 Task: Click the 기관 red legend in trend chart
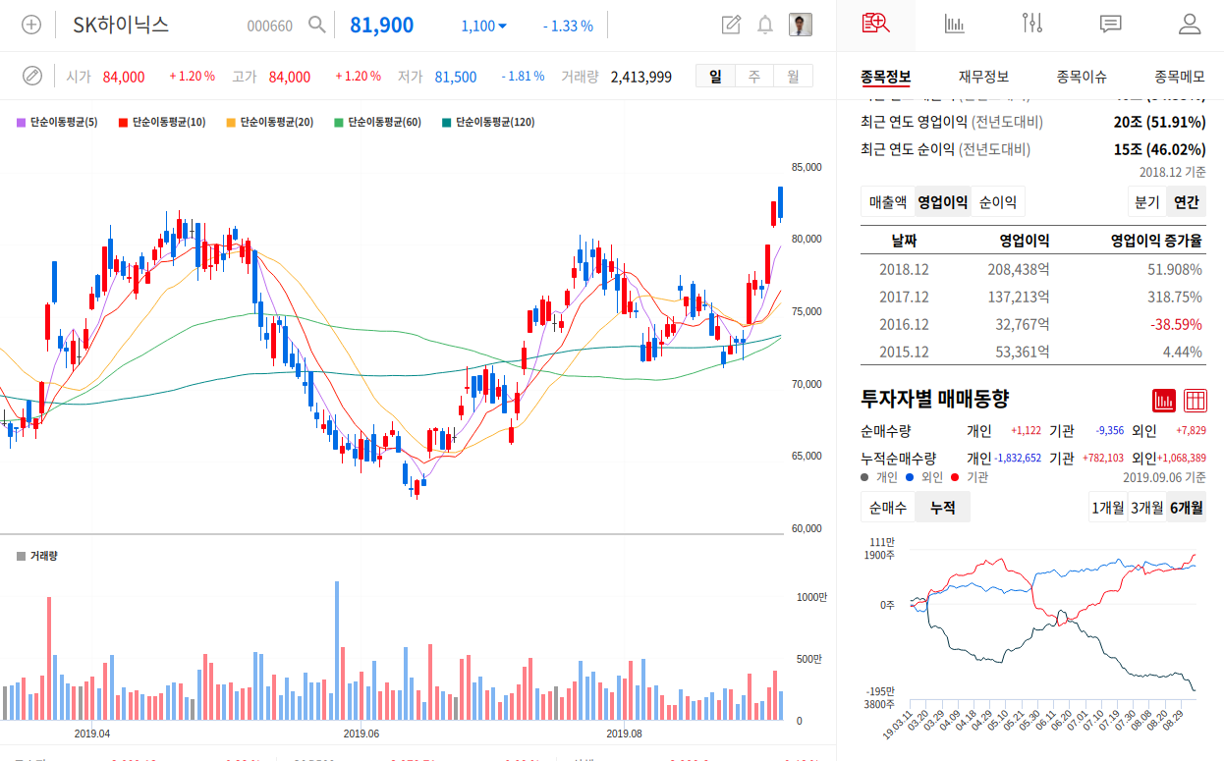pyautogui.click(x=970, y=477)
